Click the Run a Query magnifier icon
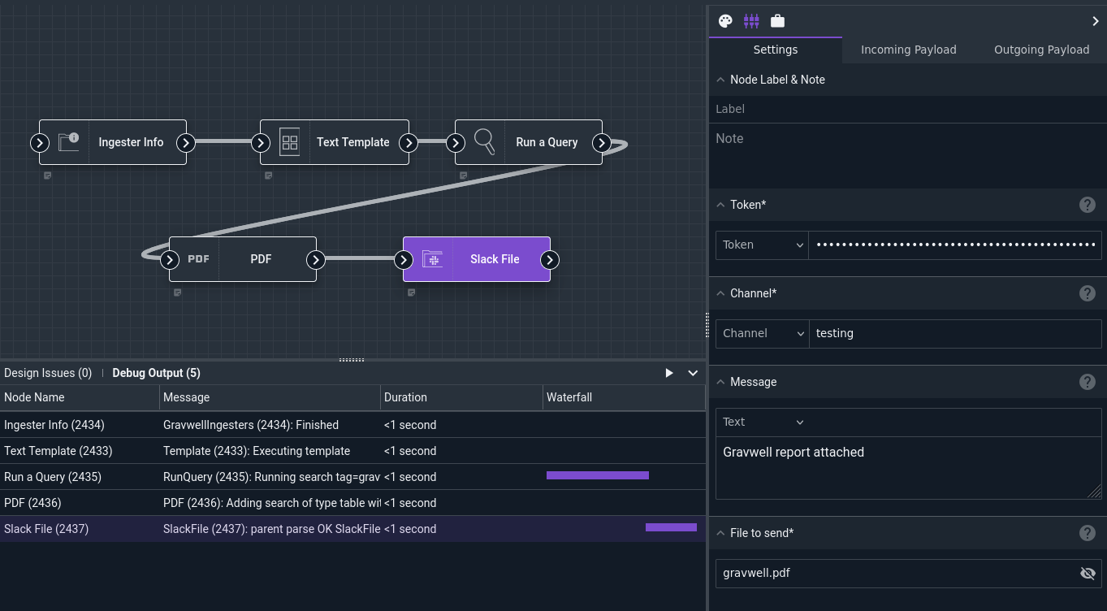This screenshot has width=1107, height=611. tap(484, 142)
